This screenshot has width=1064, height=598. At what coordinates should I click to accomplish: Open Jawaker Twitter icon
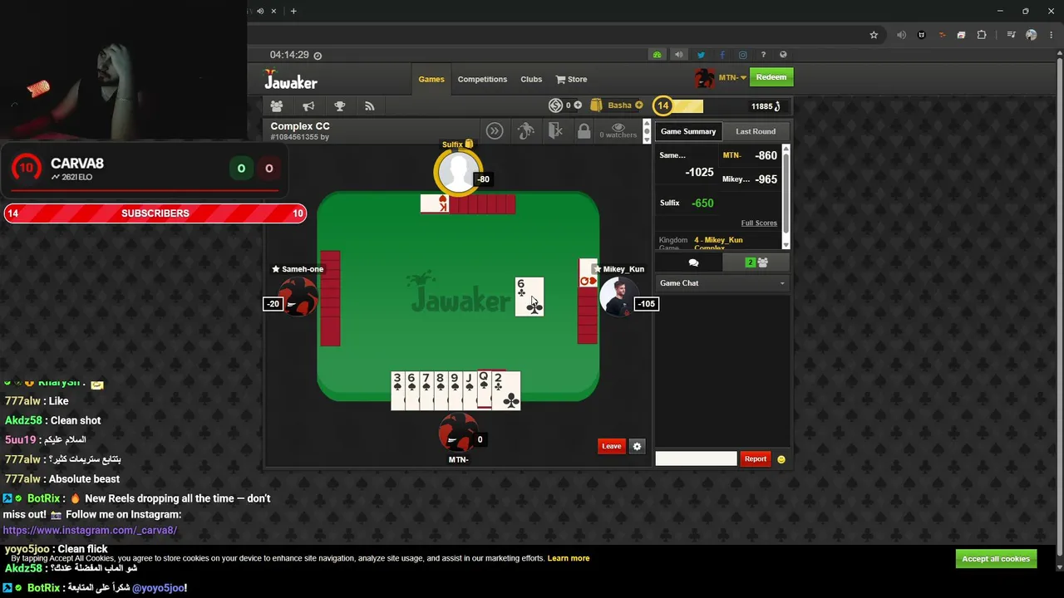pos(701,55)
